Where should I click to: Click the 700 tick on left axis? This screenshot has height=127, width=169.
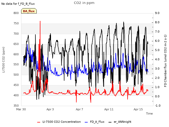point(16,34)
